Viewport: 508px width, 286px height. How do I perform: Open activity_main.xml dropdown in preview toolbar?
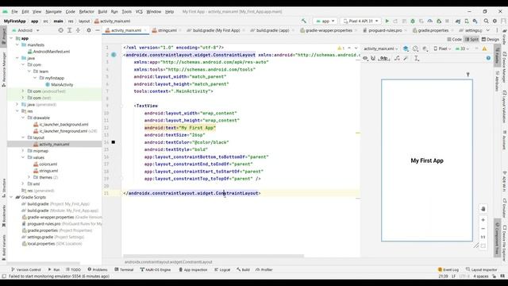(380, 48)
